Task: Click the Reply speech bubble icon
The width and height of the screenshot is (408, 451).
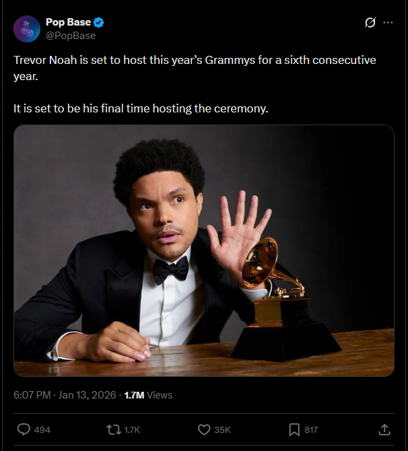Action: click(x=23, y=429)
